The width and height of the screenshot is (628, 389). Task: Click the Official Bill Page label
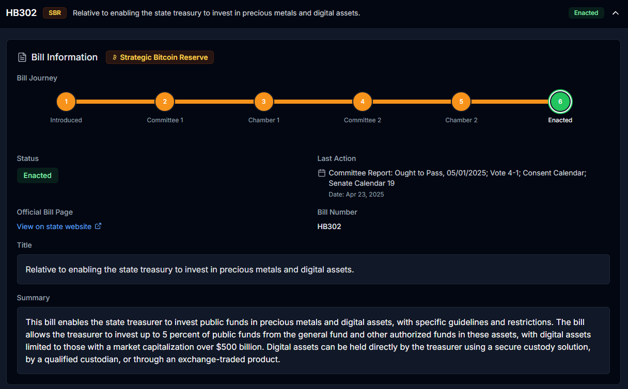45,212
